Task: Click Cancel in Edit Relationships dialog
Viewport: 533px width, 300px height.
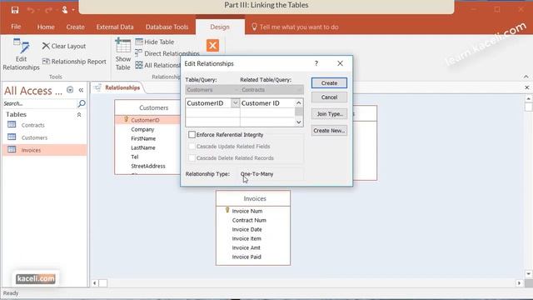Action: pyautogui.click(x=329, y=97)
